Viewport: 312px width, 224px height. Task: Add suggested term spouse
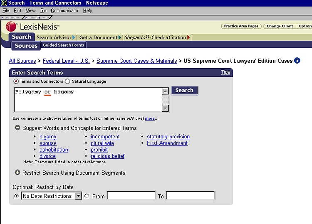48,143
